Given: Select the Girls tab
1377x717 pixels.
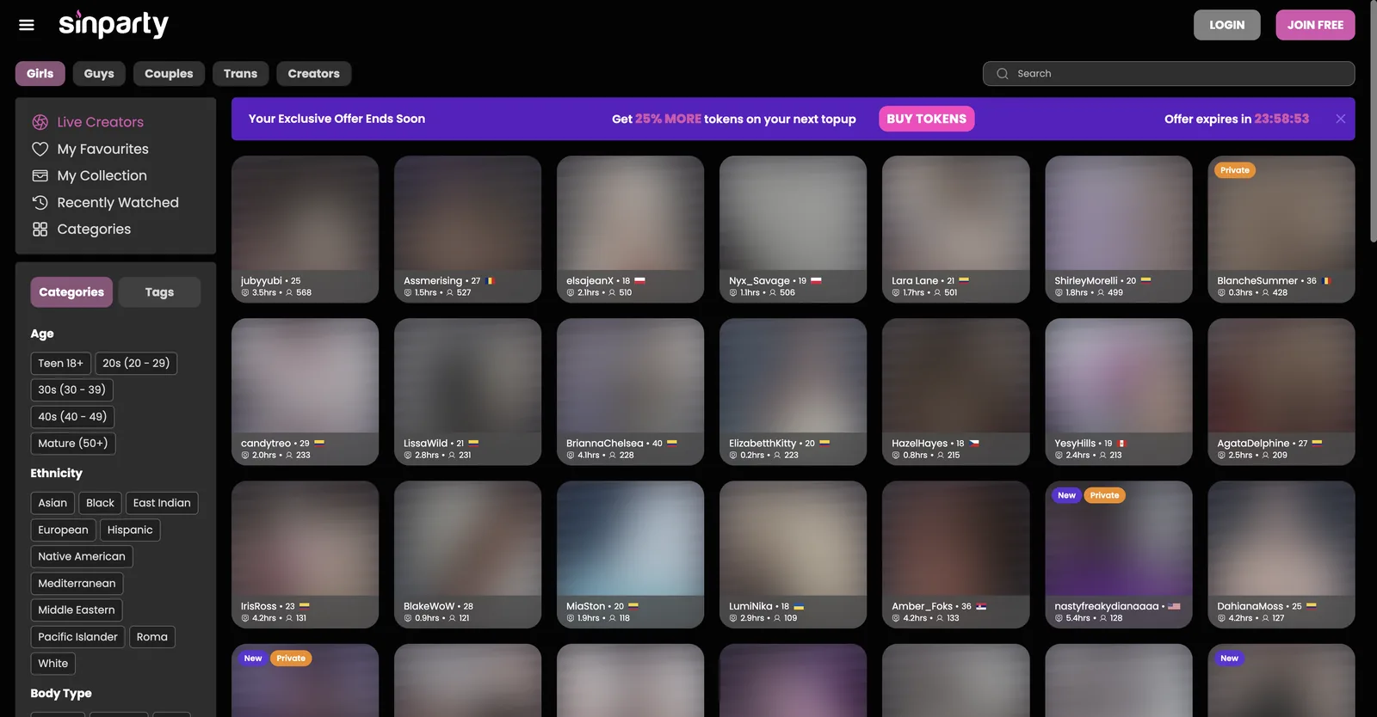Looking at the screenshot, I should click(x=40, y=74).
